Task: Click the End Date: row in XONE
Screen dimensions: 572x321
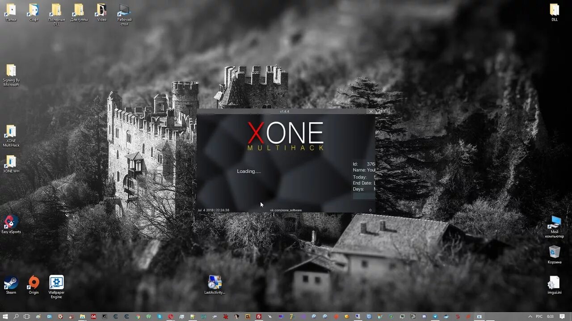Action: pyautogui.click(x=364, y=183)
